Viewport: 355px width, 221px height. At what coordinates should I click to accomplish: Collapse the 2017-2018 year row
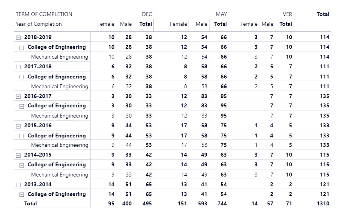pos(18,67)
